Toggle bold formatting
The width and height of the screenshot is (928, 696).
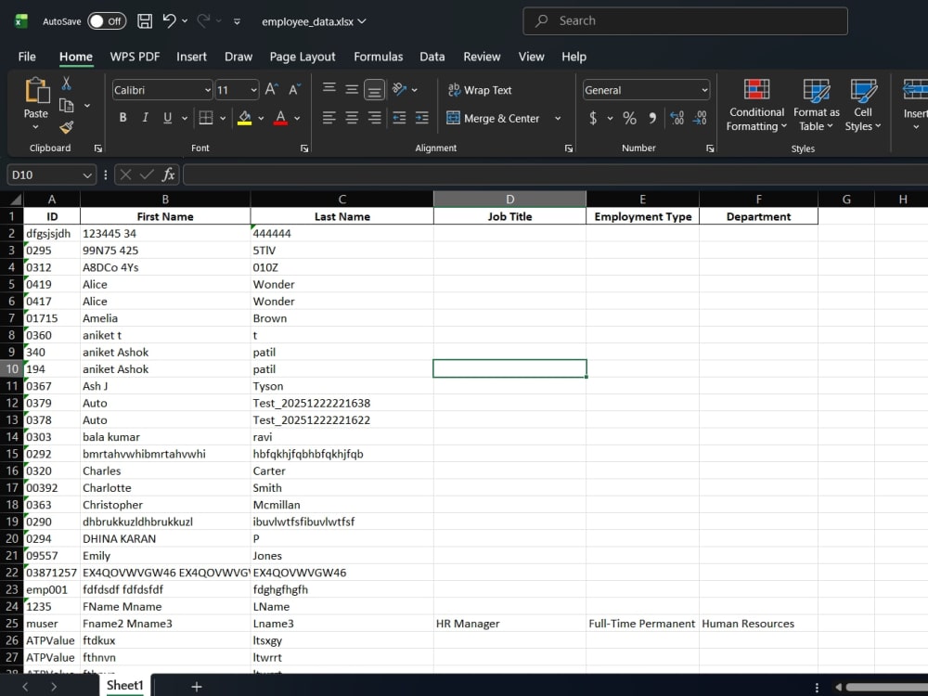pos(122,119)
